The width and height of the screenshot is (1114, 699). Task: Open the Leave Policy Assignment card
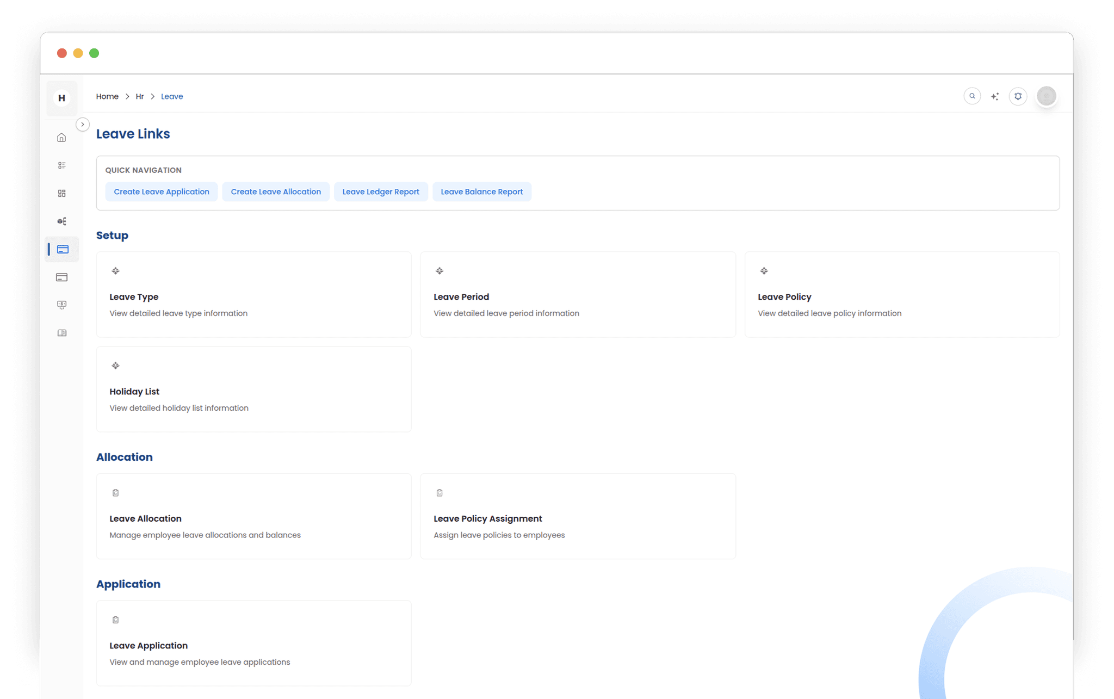pyautogui.click(x=578, y=516)
